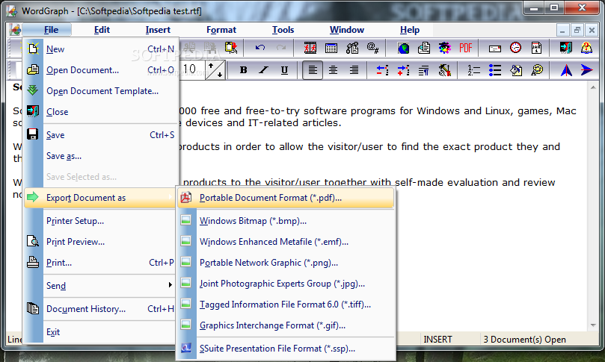
Task: Choose New from File menu
Action: 101,49
